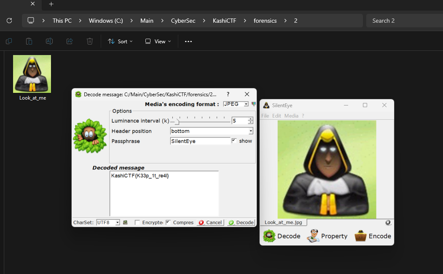Add a new File Explorer tab

[x=51, y=4]
